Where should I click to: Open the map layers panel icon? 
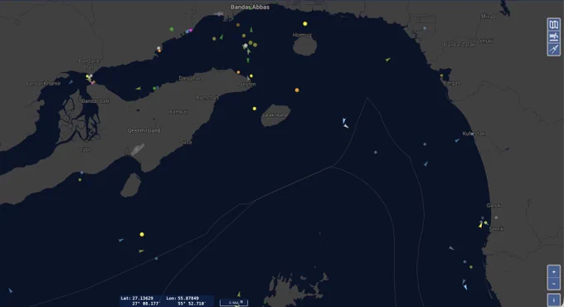[x=553, y=24]
